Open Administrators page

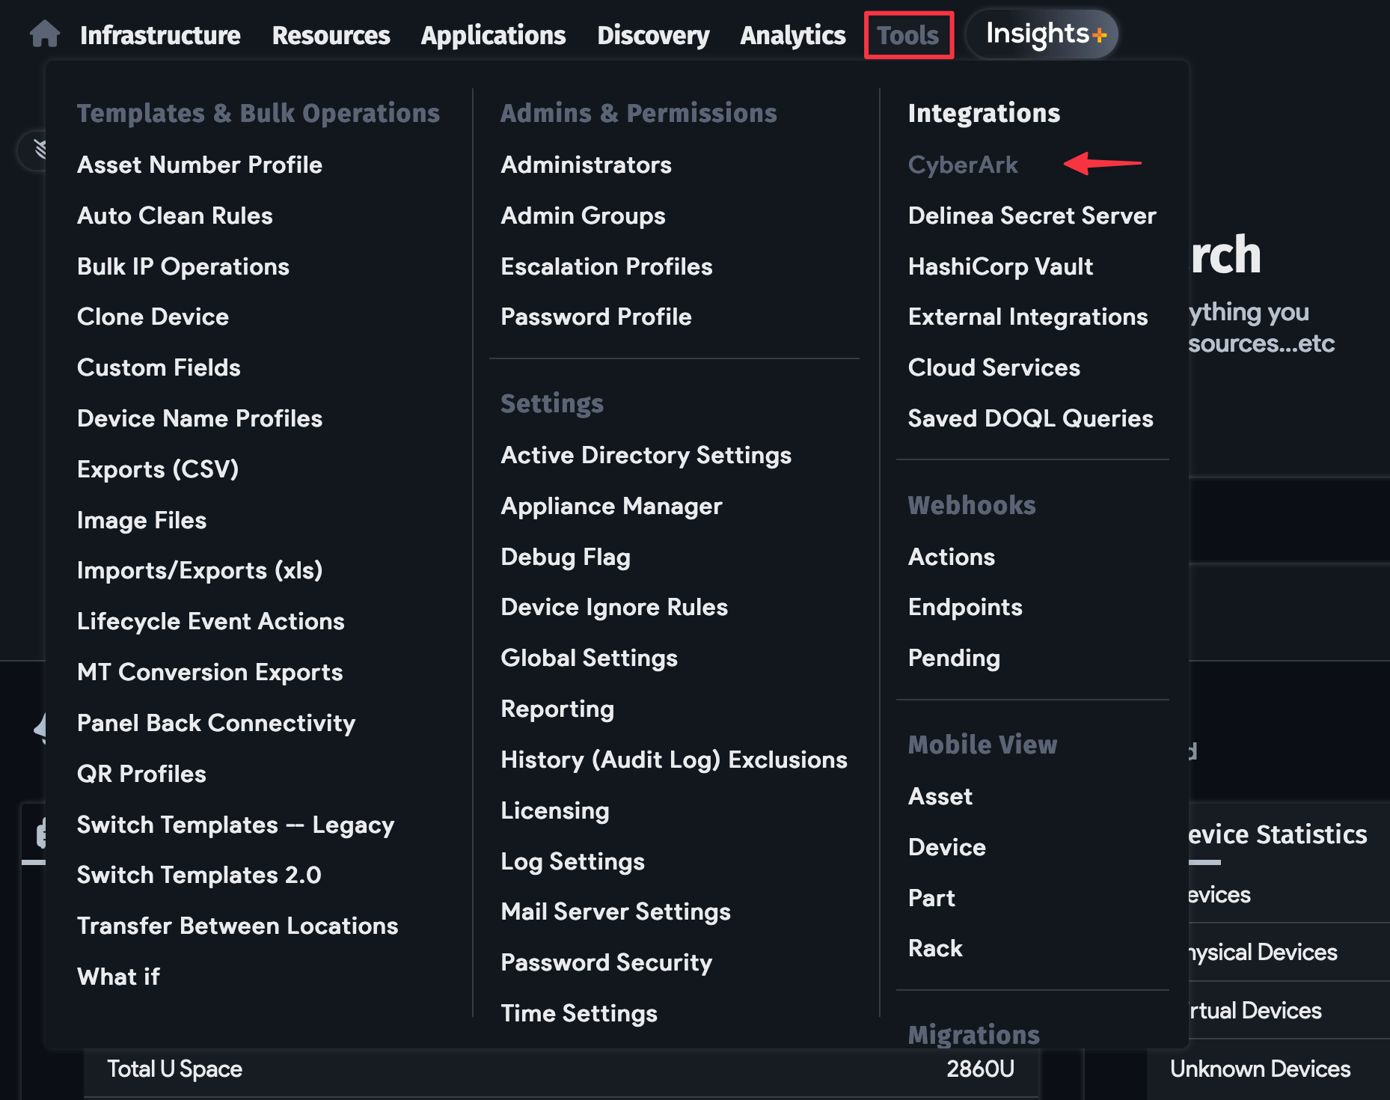click(586, 165)
